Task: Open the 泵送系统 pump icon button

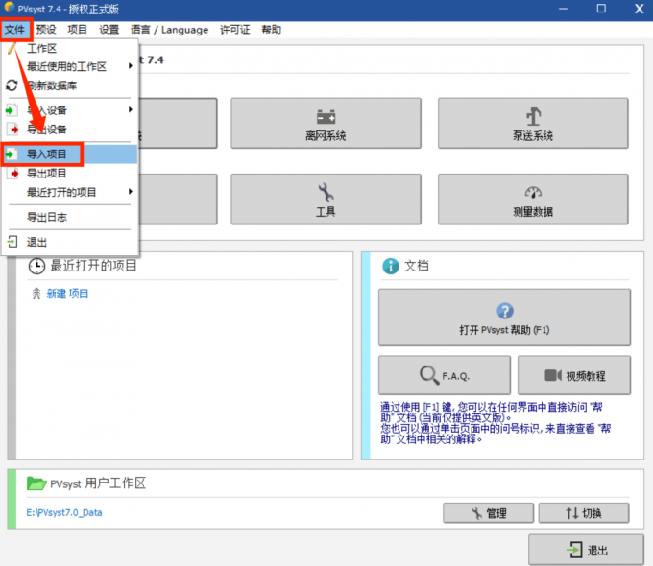Action: 533,123
